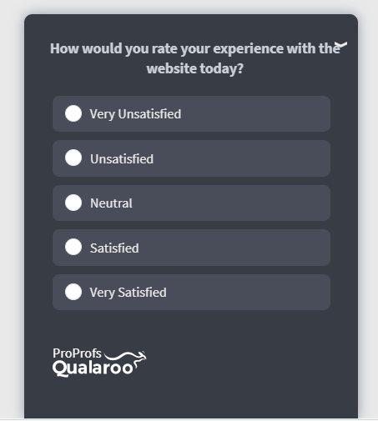The image size is (378, 421).
Task: Pick the Satisfied radio circle
Action: [x=73, y=247]
